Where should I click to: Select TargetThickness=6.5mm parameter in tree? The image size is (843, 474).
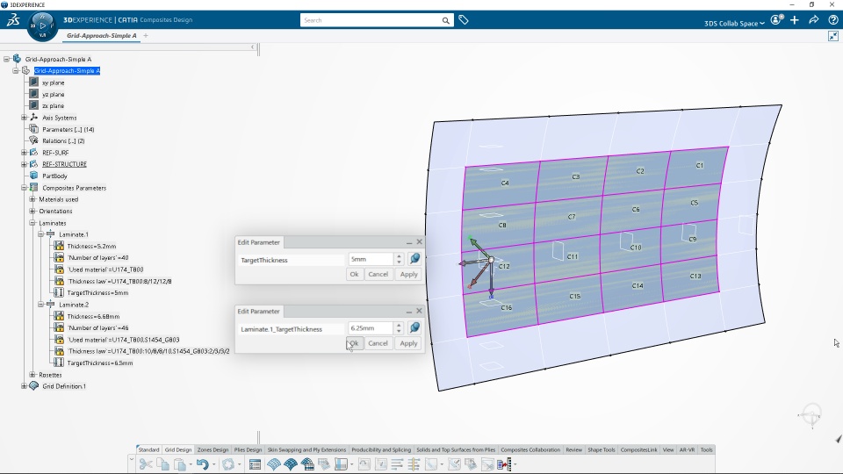(x=100, y=363)
